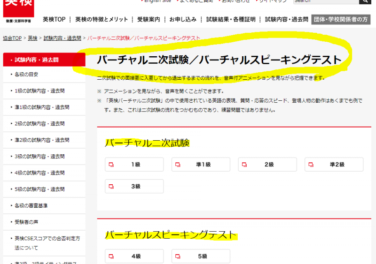Open お申し込み menu item
376x264 pixels.
coord(183,19)
